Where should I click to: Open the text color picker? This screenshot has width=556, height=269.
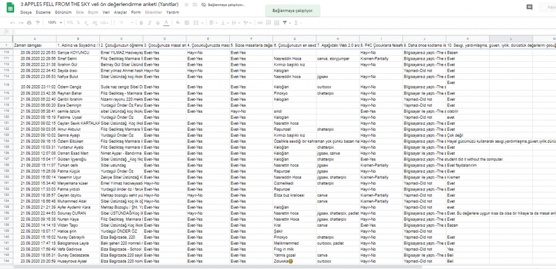pyautogui.click(x=166, y=22)
